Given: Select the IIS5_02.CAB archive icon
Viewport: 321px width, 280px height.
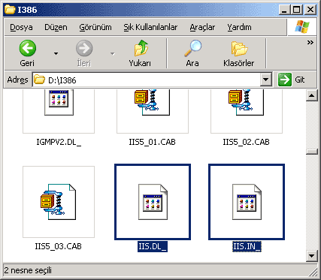Looking at the screenshot, I should click(x=247, y=111).
